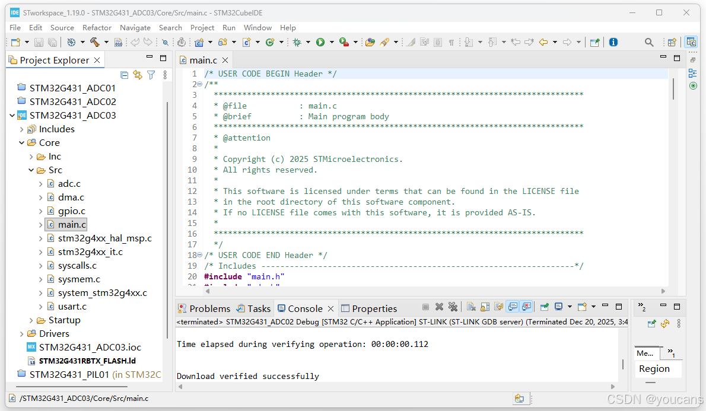The height and width of the screenshot is (411, 706).
Task: Collapse the STM32G431_ADC03 project
Action: [x=12, y=116]
